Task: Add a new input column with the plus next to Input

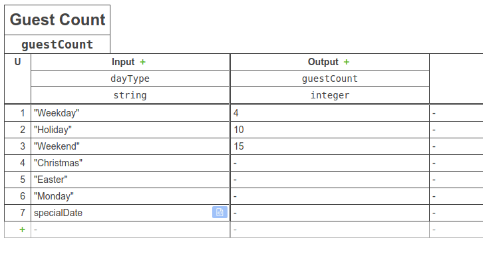Action: tap(142, 62)
